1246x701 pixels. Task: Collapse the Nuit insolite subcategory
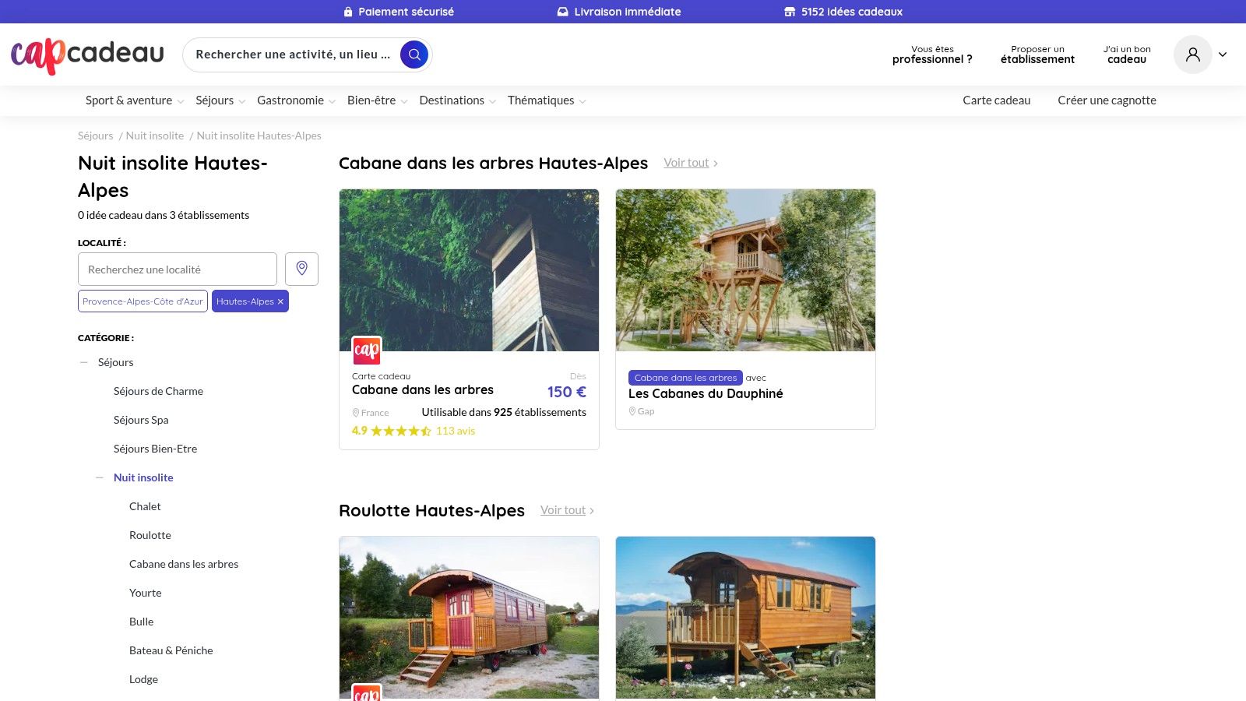(100, 477)
